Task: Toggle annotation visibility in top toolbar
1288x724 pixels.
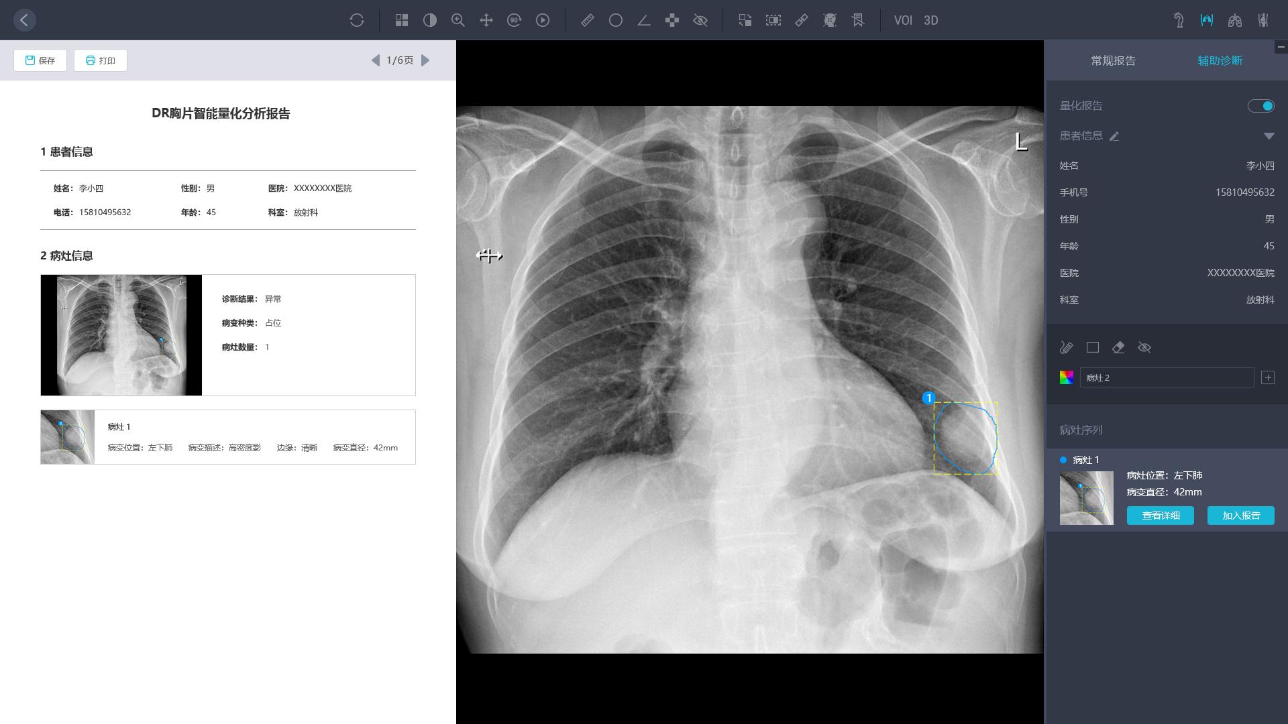Action: 700,20
